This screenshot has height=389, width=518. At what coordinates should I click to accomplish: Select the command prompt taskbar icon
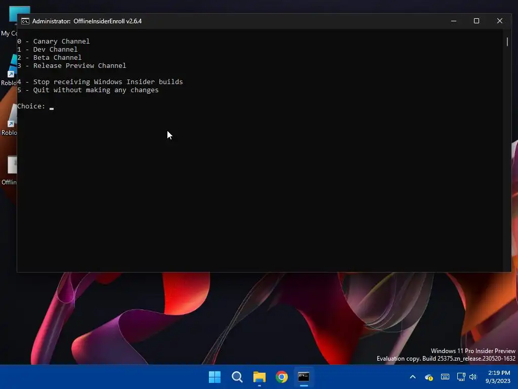[304, 377]
